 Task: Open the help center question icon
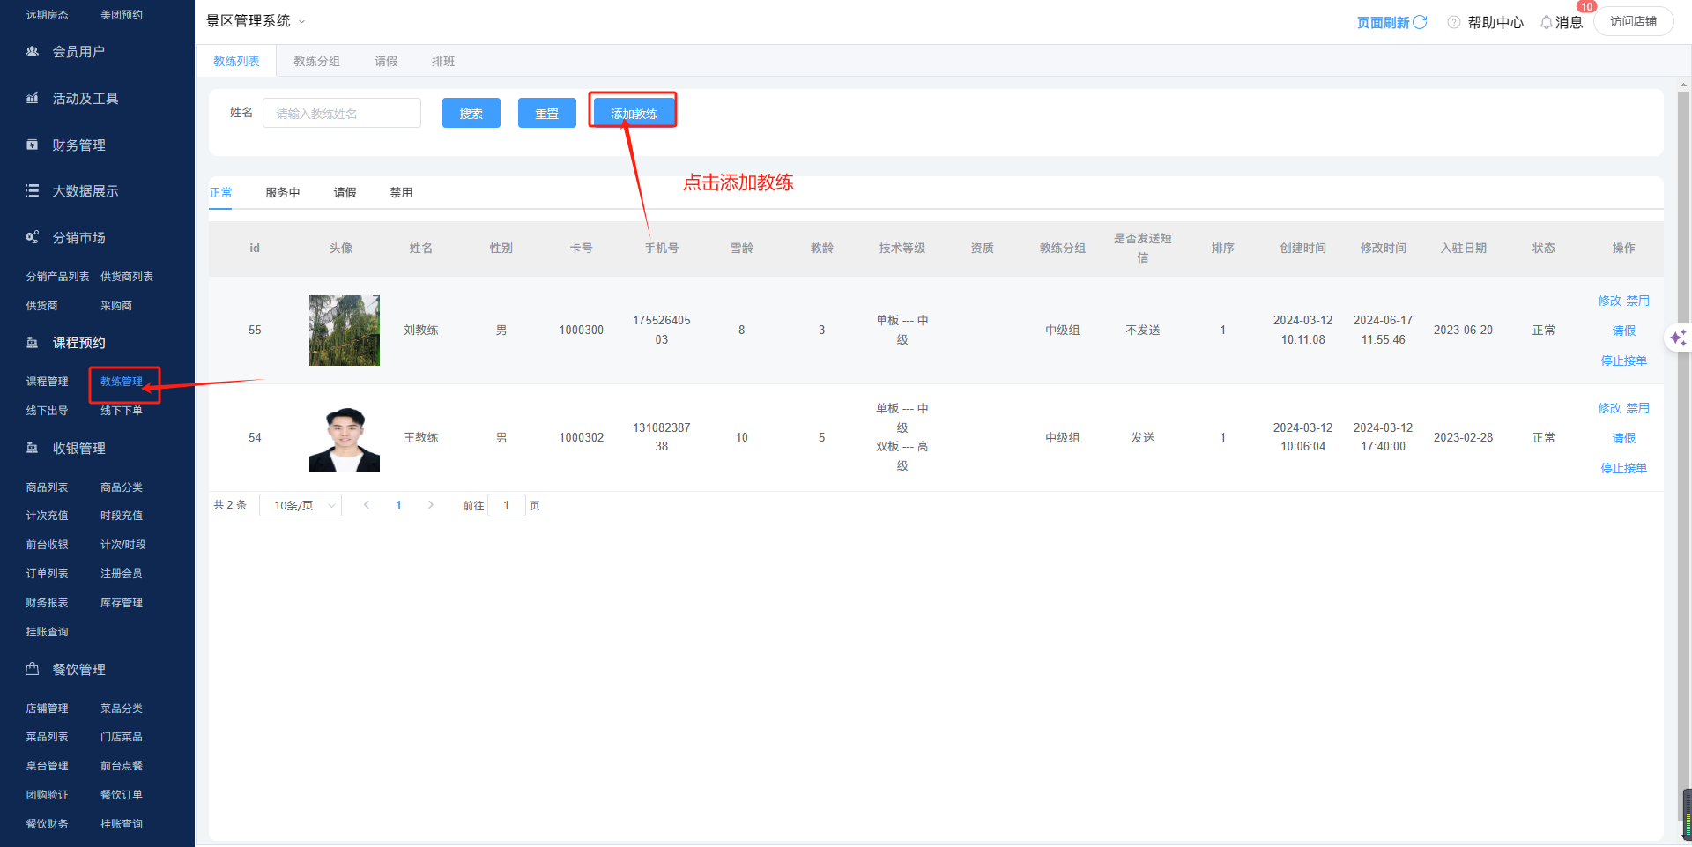1454,22
